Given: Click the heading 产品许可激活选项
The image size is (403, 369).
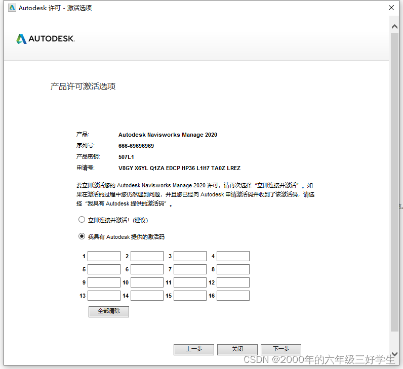Looking at the screenshot, I should (x=83, y=87).
